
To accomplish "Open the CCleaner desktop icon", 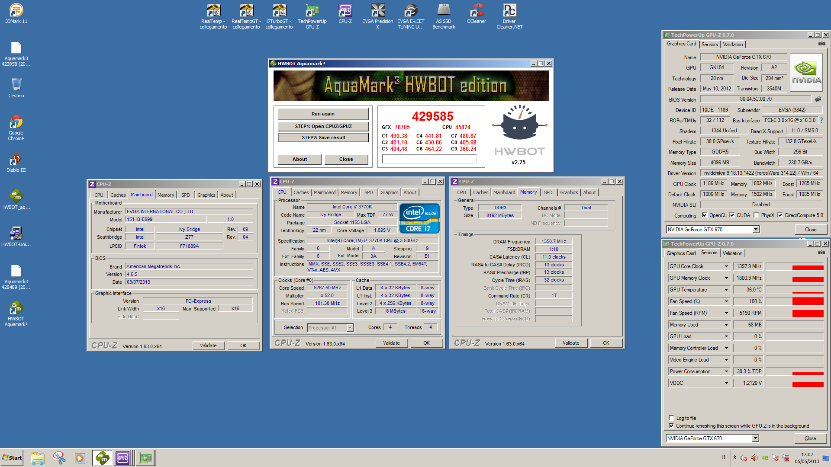I will point(477,13).
